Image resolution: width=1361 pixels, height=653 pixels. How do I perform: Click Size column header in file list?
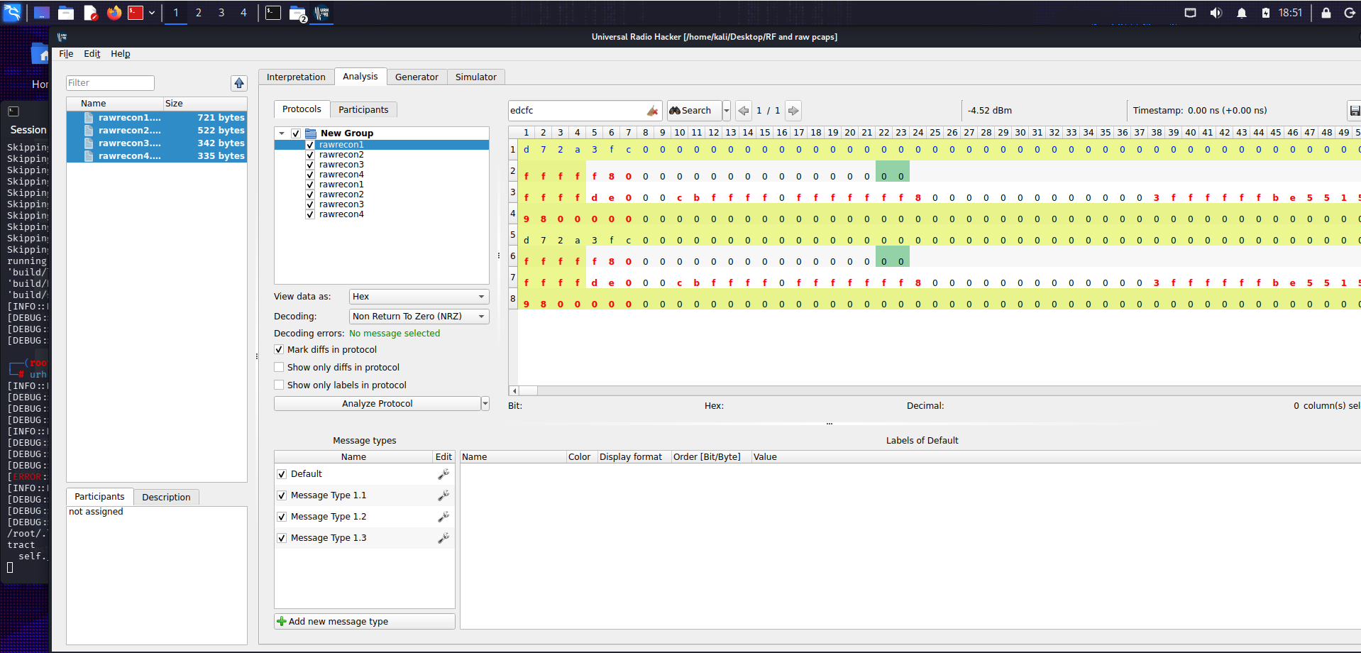[x=205, y=104]
